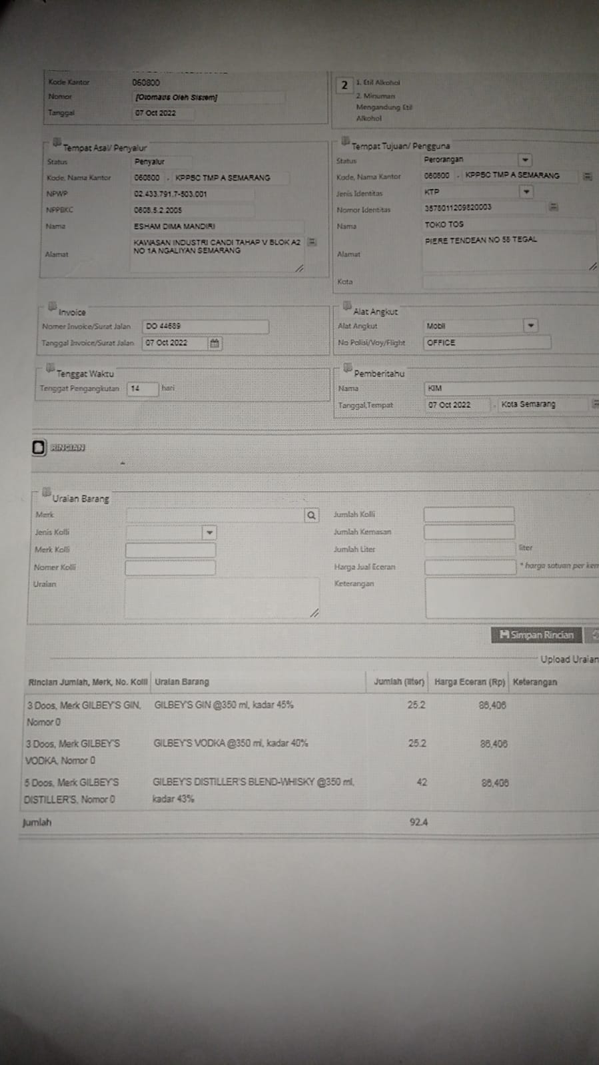
Task: Expand the Jenis Identitas dropdown showing KTP
Action: 526,192
